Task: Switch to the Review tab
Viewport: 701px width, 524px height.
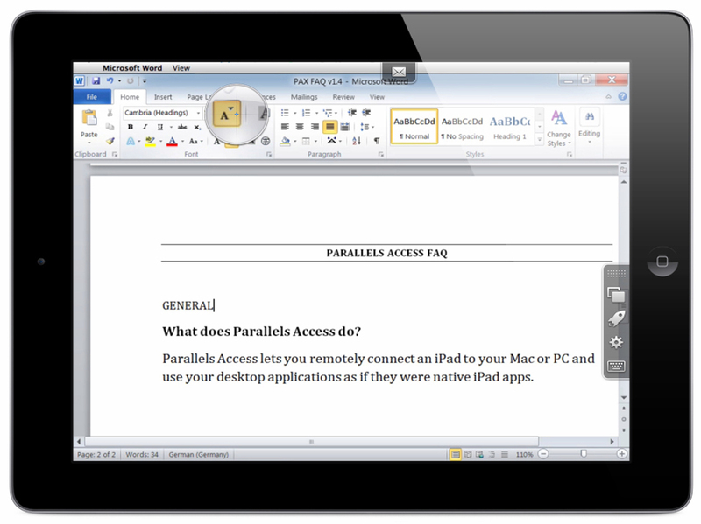Action: [x=343, y=97]
